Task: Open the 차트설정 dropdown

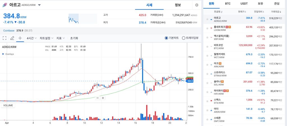Action: click(x=47, y=38)
